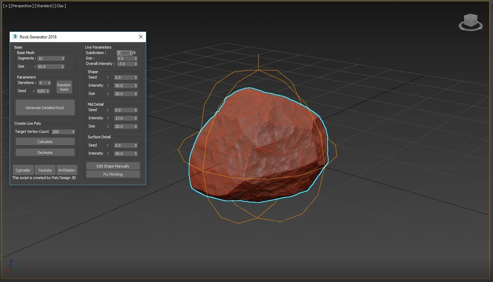Click Edit Shape Manually button
Image resolution: width=493 pixels, height=282 pixels.
(x=113, y=166)
